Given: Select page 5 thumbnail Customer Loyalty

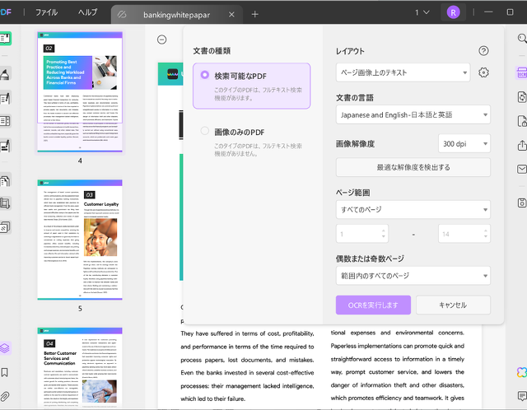Looking at the screenshot, I should (80, 240).
